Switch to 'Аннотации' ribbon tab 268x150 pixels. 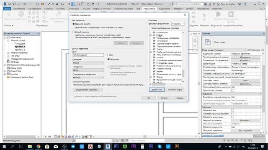[x=74, y=9]
